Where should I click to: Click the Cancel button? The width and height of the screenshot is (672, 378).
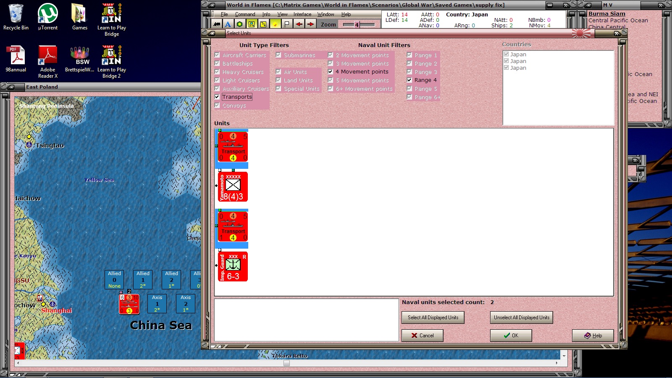coord(422,336)
